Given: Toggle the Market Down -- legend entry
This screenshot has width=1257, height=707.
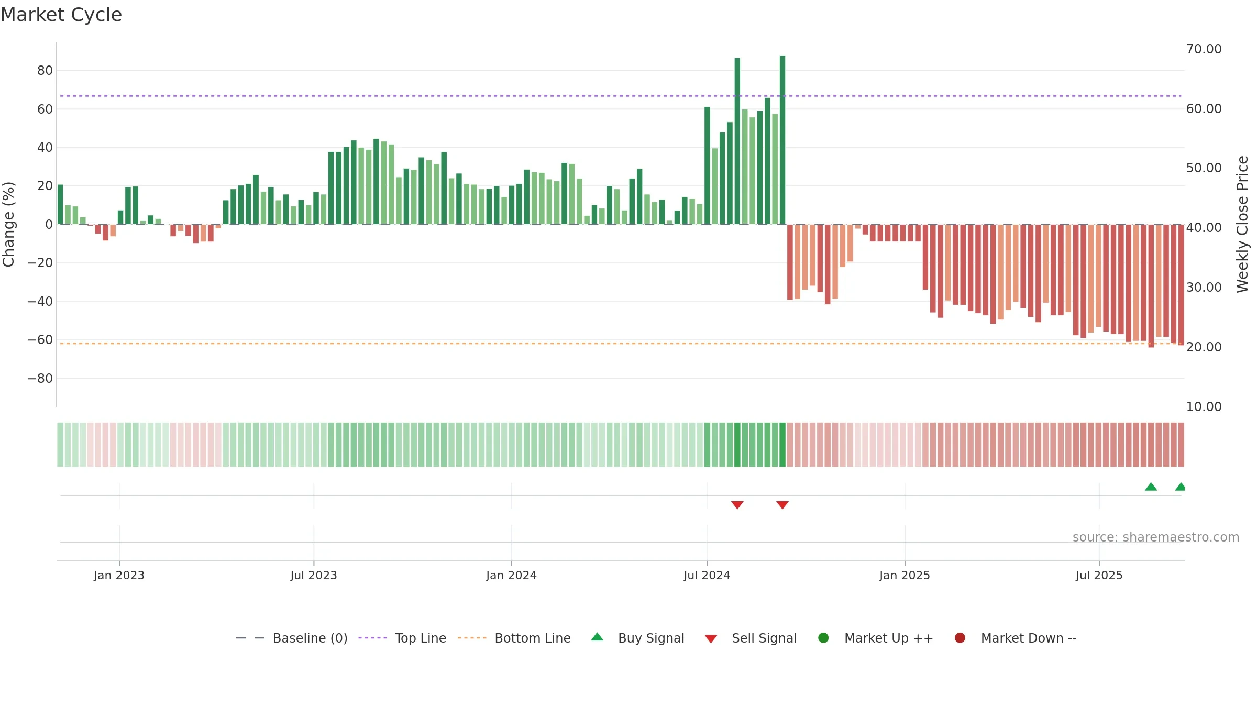Looking at the screenshot, I should click(1015, 638).
